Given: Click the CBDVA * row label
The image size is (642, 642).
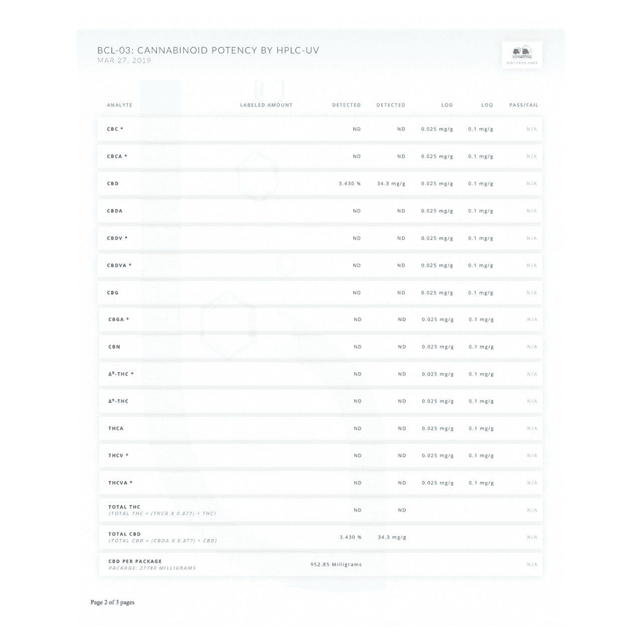Looking at the screenshot, I should pos(119,265).
